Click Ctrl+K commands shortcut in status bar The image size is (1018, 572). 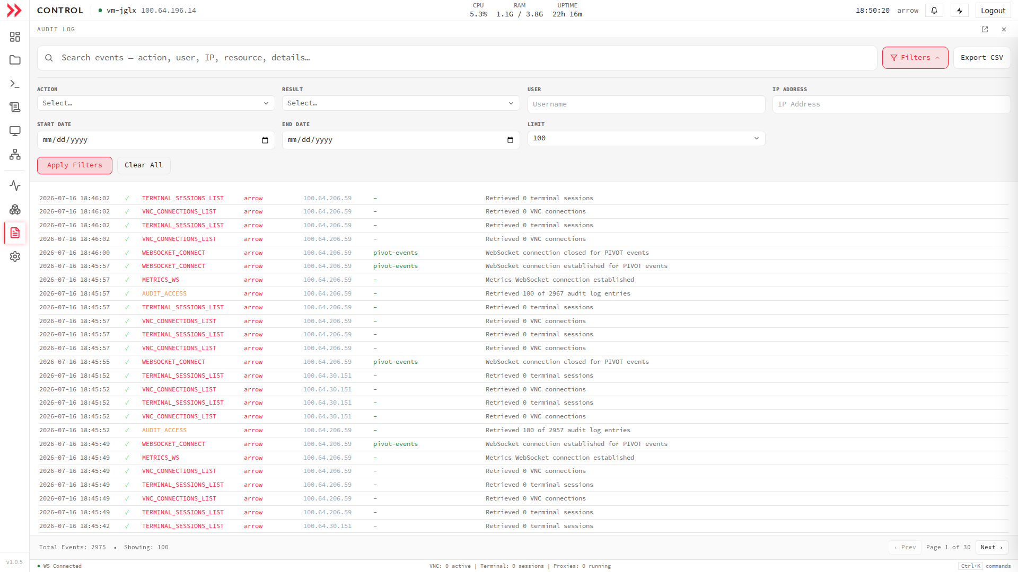click(x=985, y=566)
